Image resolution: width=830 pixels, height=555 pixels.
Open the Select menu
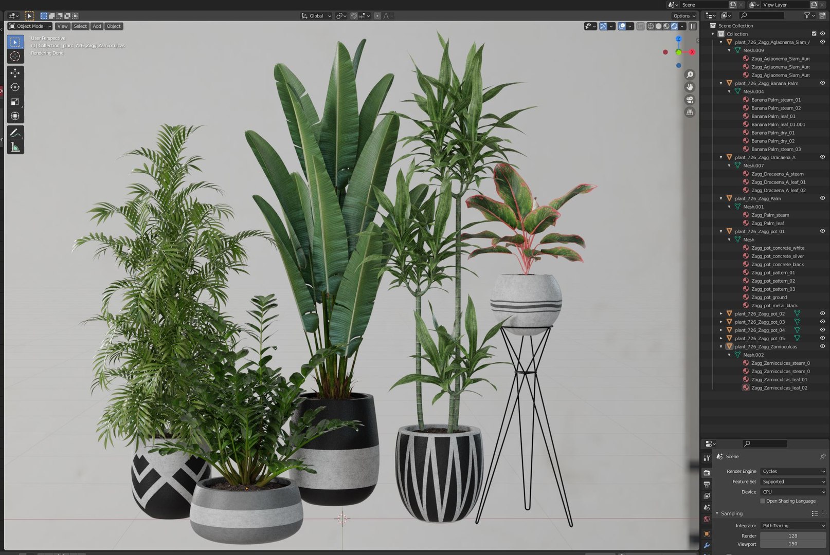[80, 26]
